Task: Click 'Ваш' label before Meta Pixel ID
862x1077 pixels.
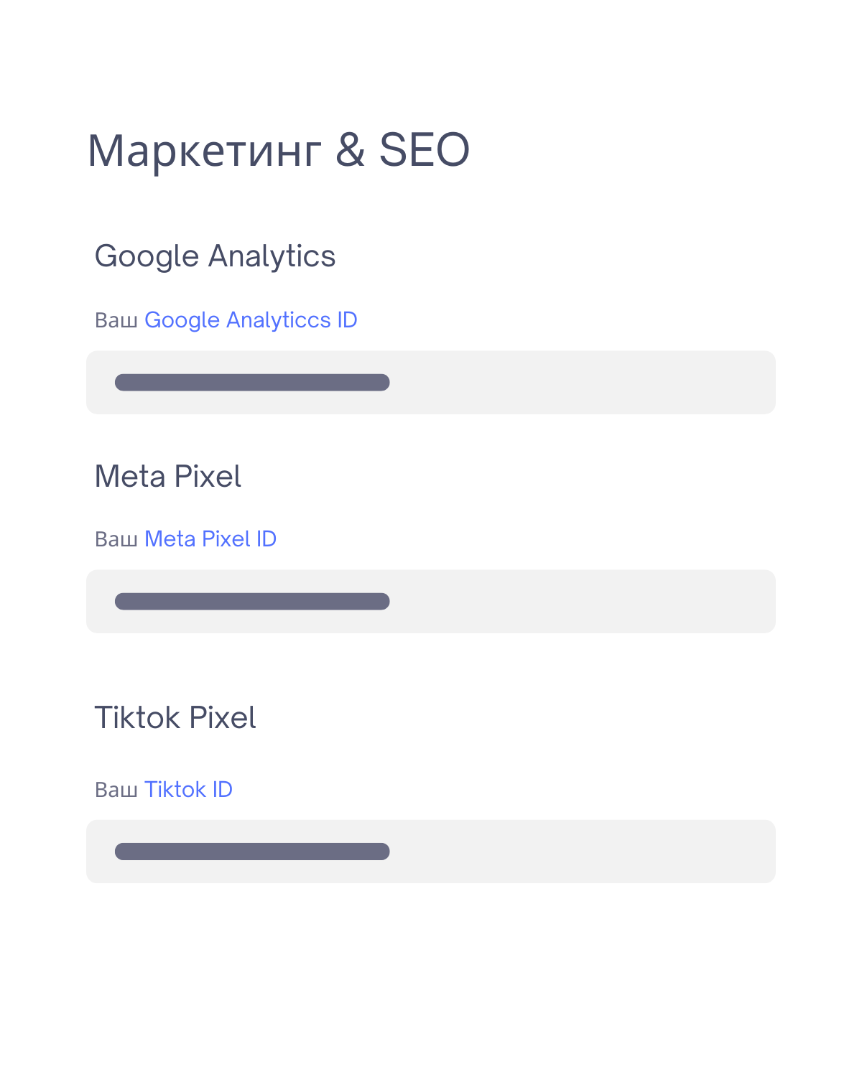Action: (x=116, y=539)
